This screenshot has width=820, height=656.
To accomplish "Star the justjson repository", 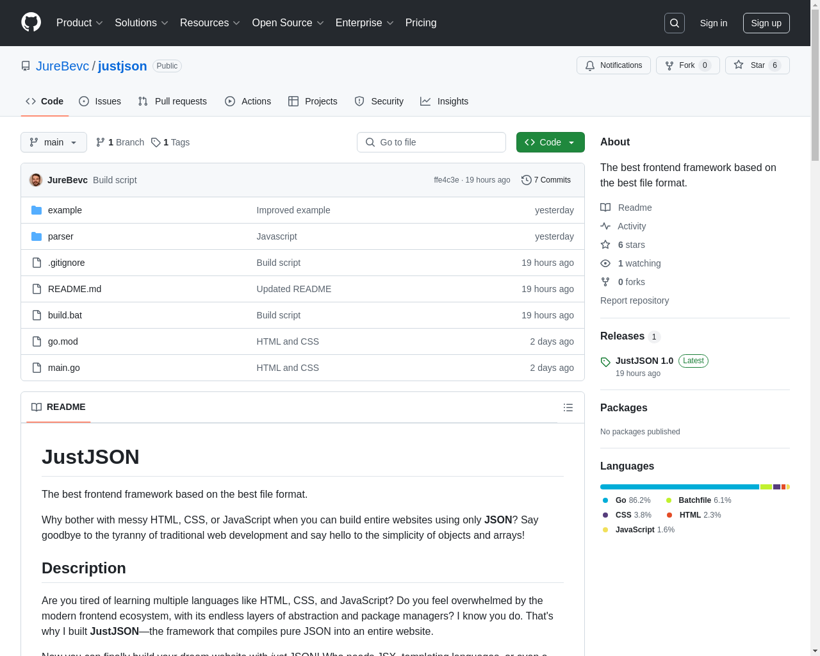I will point(757,65).
